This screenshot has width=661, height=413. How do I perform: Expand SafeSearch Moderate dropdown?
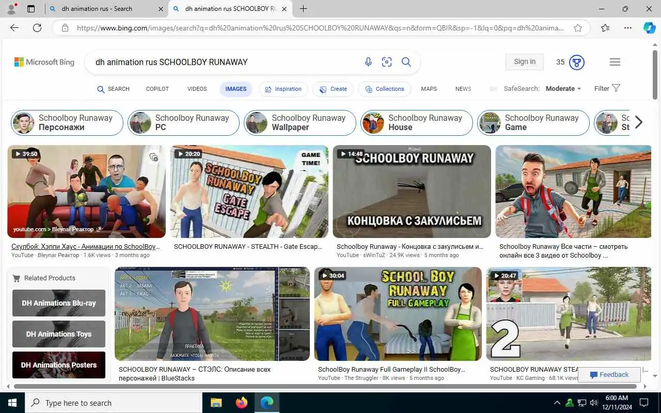[x=563, y=89]
